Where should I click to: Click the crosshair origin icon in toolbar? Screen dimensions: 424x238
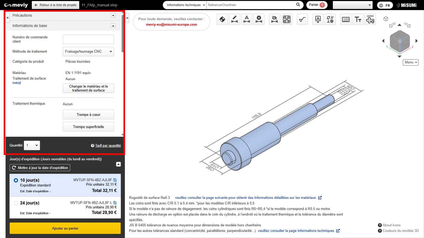[x=222, y=19]
